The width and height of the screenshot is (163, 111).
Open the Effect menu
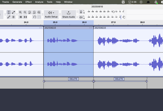tap(29, 2)
